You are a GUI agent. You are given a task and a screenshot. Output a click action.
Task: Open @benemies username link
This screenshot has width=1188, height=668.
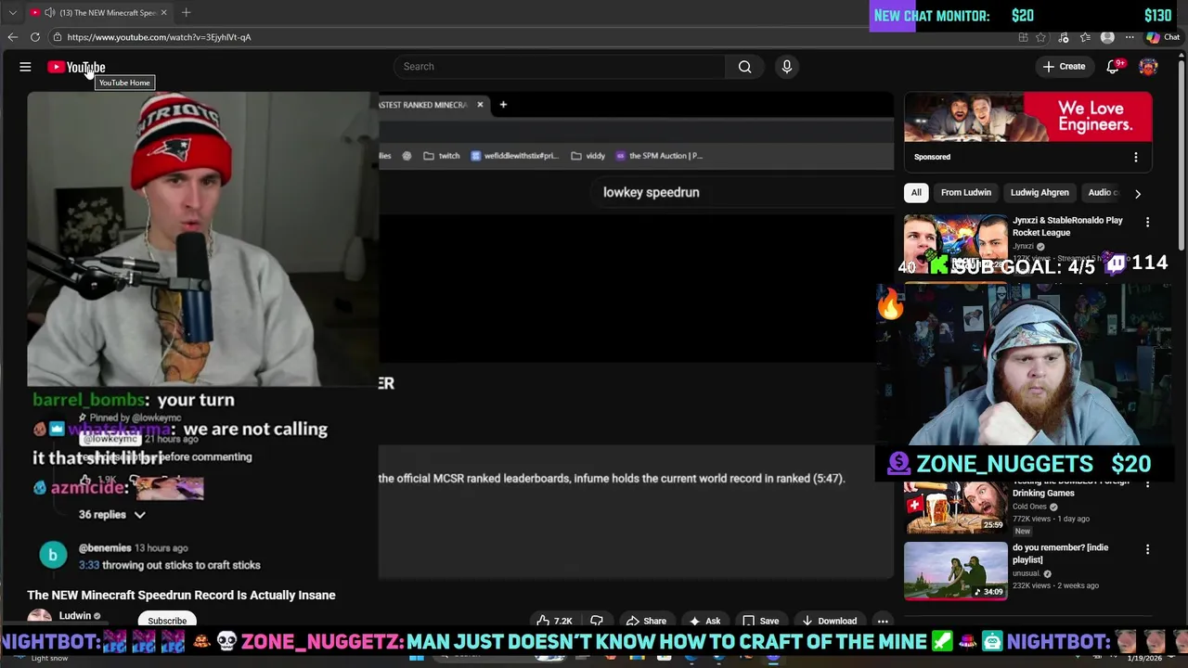coord(105,548)
